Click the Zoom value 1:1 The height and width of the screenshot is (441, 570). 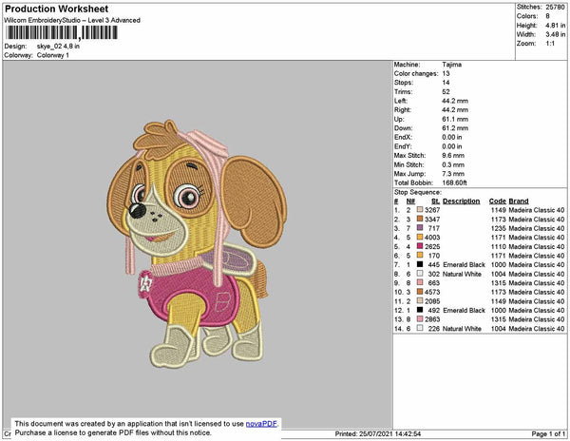550,44
